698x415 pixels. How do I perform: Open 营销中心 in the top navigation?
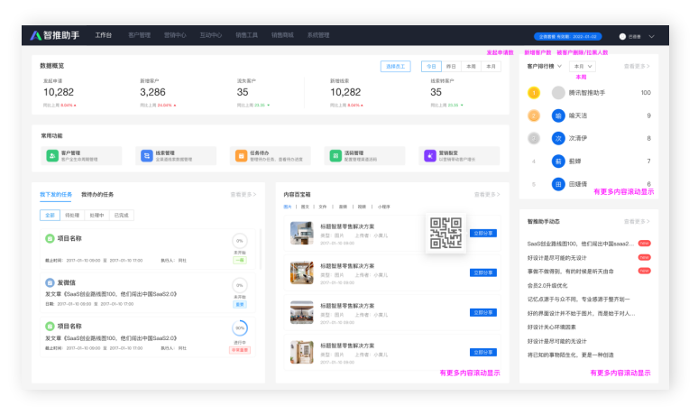[x=175, y=36]
